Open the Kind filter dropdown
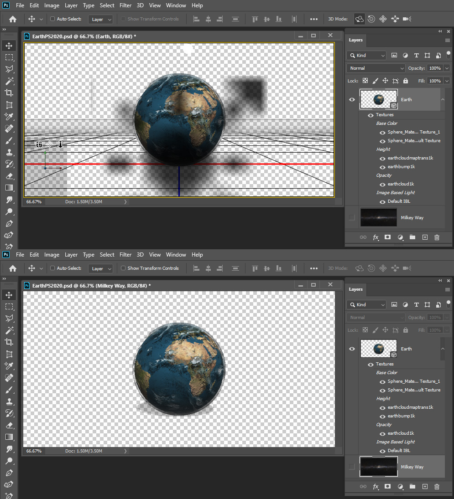 click(x=366, y=55)
